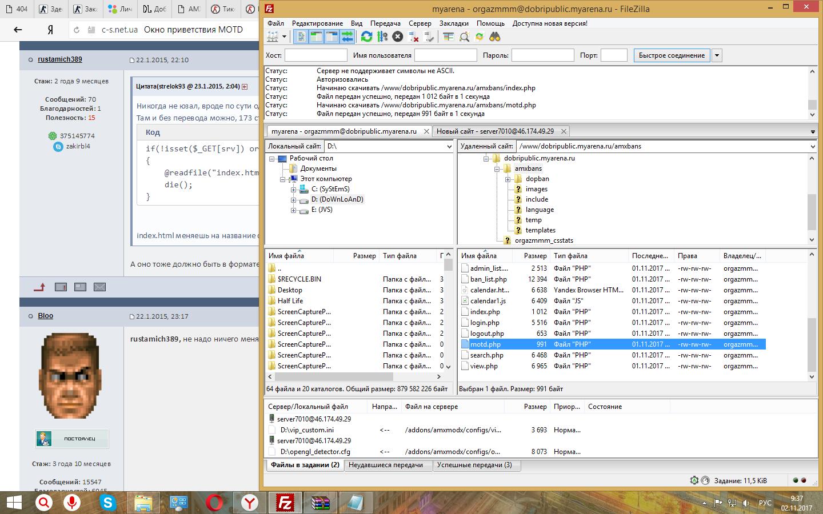This screenshot has height=514, width=823.
Task: Click the Bloo username link in the browser
Action: tap(46, 316)
